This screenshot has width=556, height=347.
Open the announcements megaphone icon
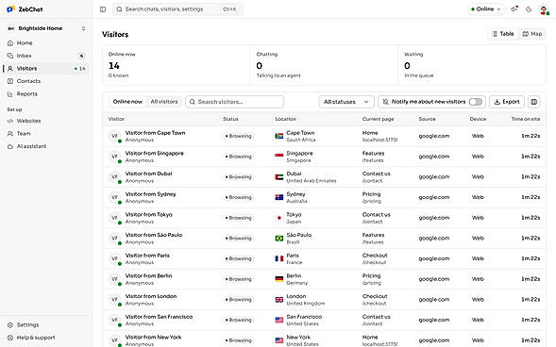point(514,9)
